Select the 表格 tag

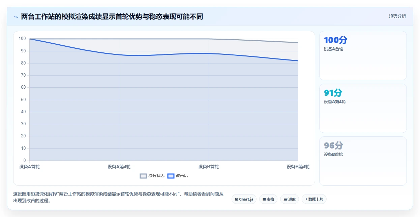[268, 199]
